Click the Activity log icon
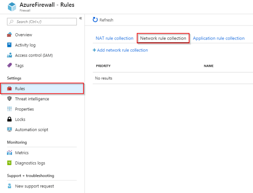 point(9,45)
